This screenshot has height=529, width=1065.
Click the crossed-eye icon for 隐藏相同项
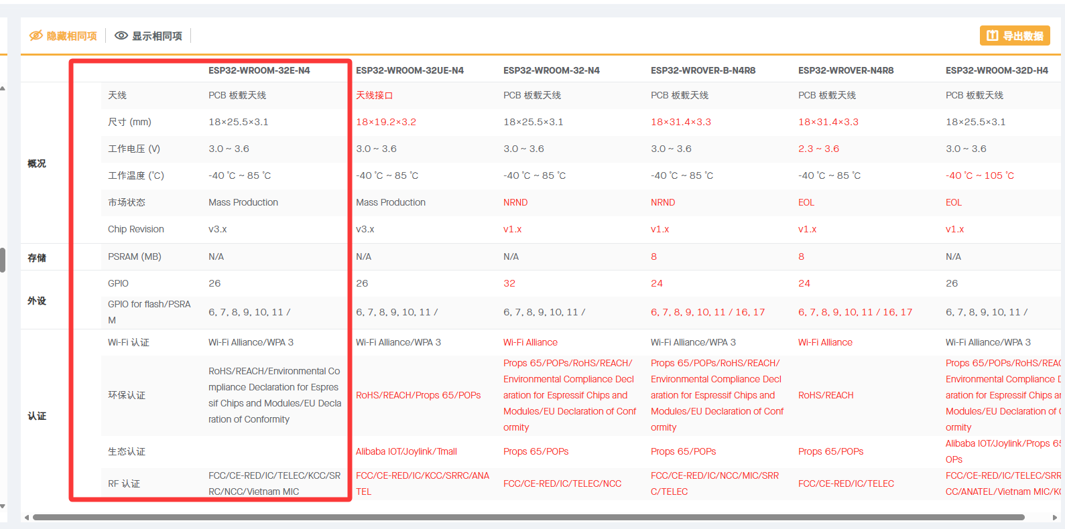click(36, 35)
